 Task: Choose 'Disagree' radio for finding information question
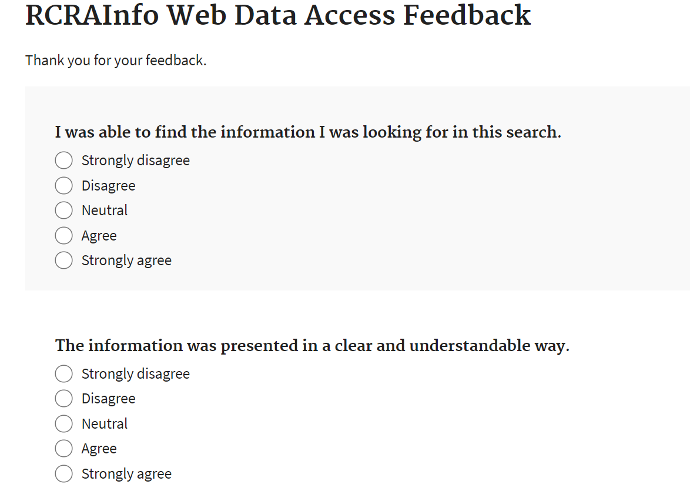[x=63, y=185]
